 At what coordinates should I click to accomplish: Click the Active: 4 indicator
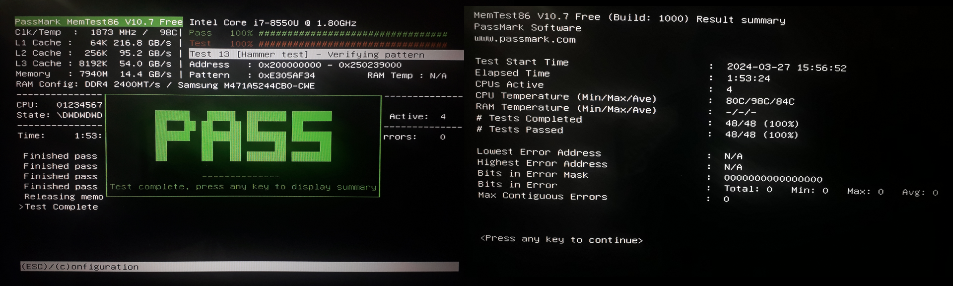[417, 117]
